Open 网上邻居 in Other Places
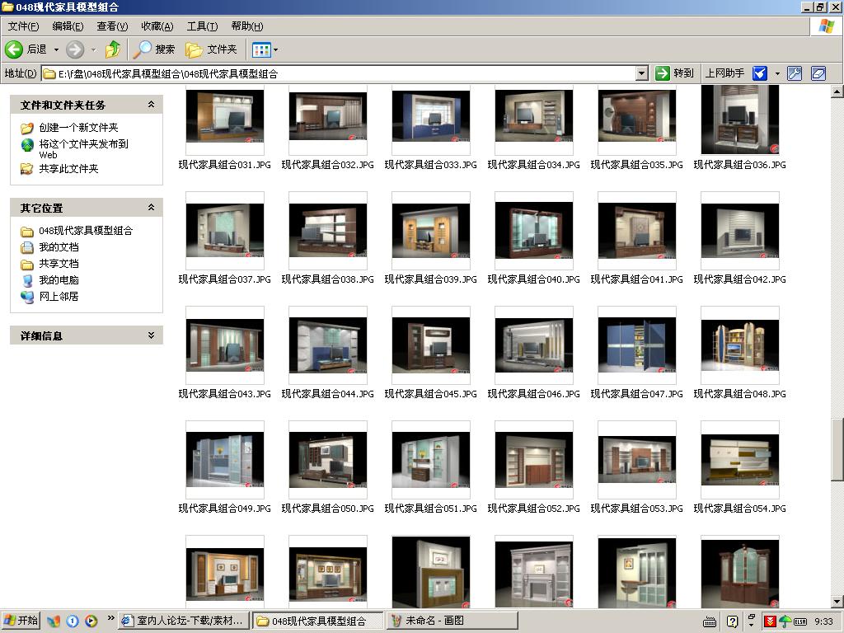This screenshot has height=633, width=844. (x=59, y=297)
